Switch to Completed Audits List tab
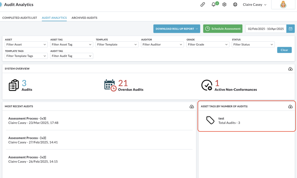The image size is (297, 178). point(20,18)
